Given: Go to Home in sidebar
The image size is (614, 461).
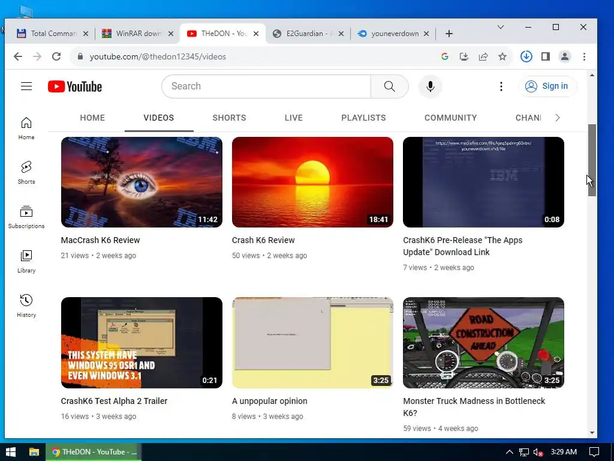Looking at the screenshot, I should [26, 128].
